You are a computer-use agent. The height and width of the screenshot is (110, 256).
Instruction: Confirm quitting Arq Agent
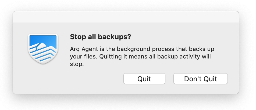(x=144, y=79)
